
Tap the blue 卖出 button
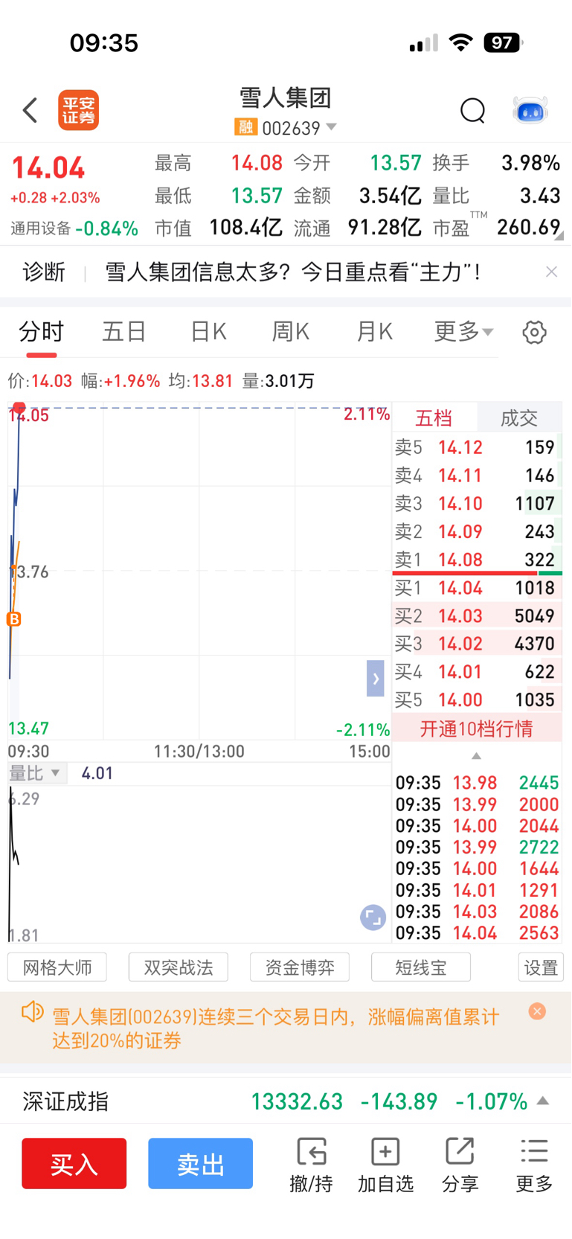point(200,1163)
